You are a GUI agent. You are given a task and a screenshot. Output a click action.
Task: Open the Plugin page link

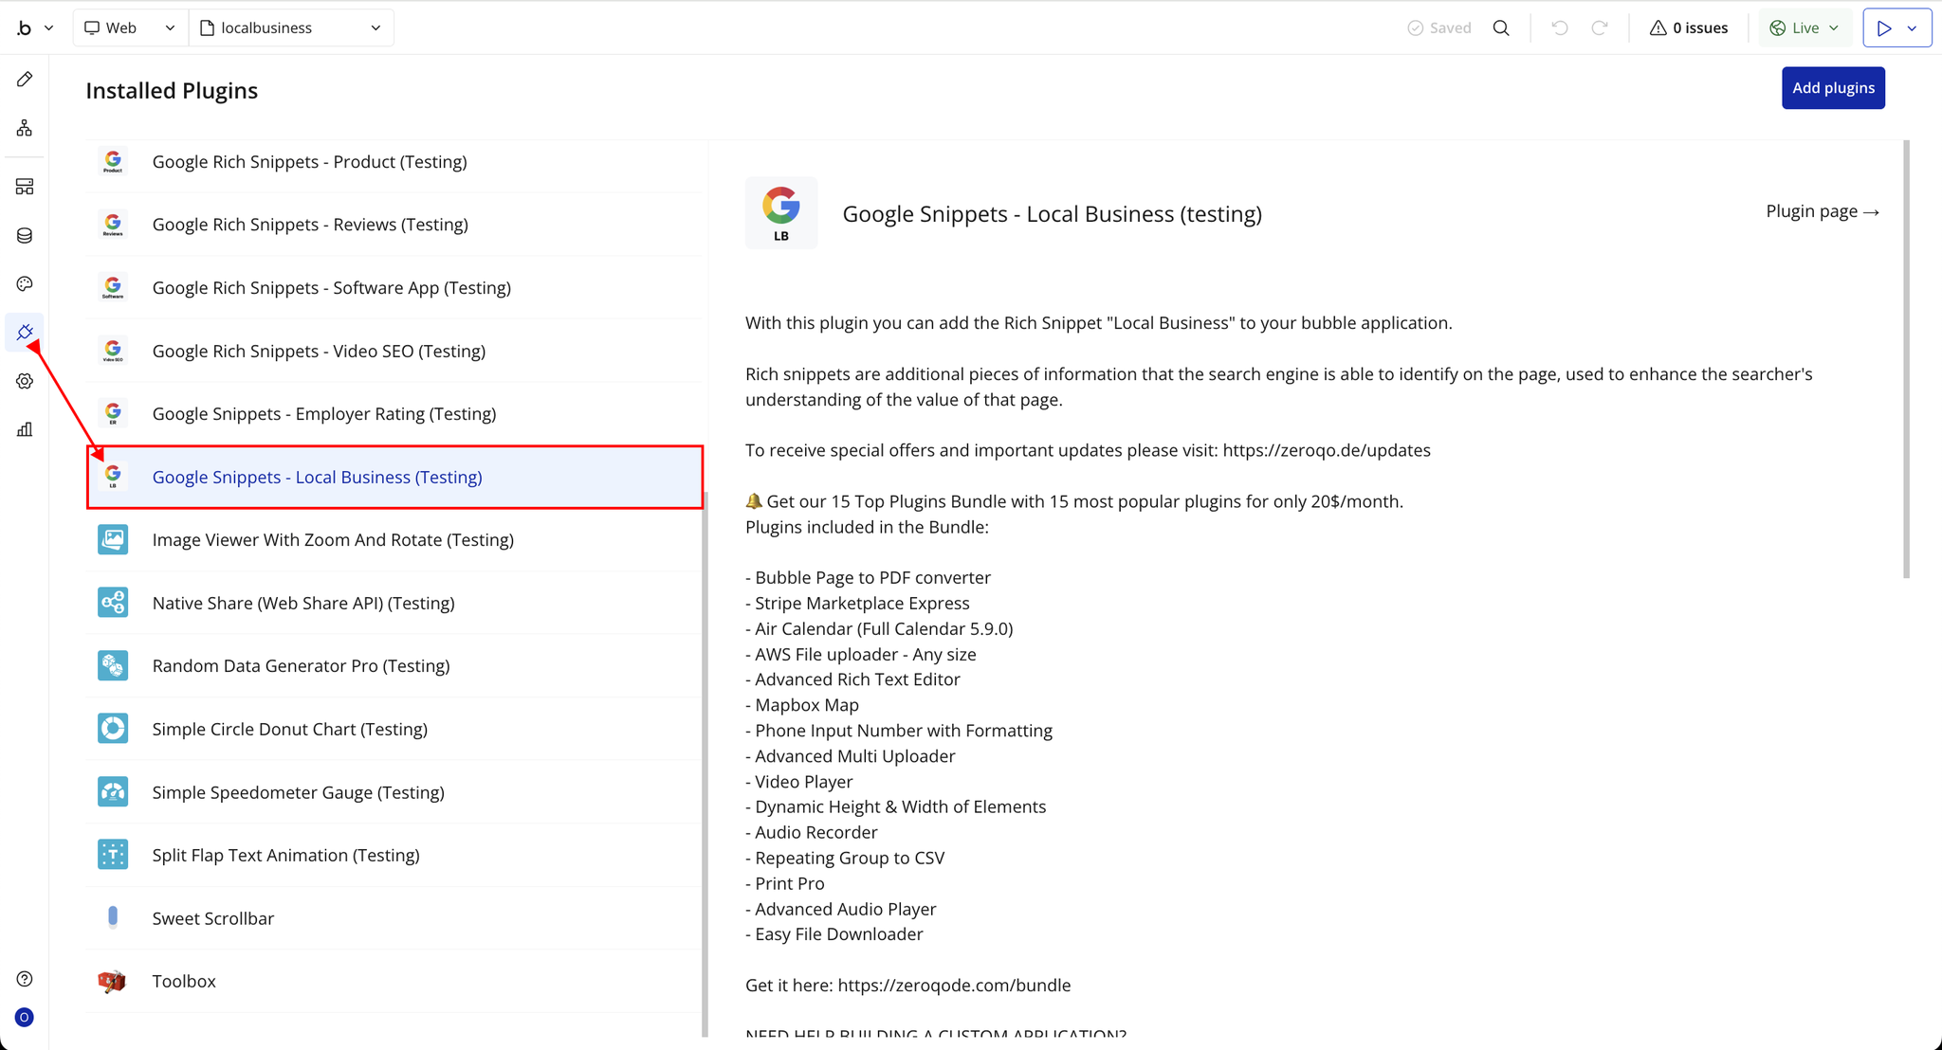(1822, 211)
